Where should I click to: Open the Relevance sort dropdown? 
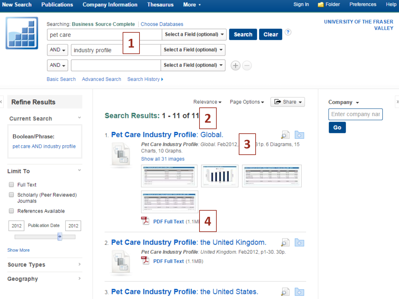[x=207, y=102]
